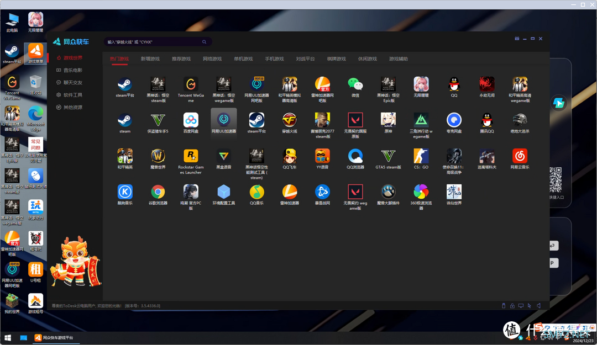Open 软件工具 sidebar section
This screenshot has width=597, height=345.
(x=72, y=95)
